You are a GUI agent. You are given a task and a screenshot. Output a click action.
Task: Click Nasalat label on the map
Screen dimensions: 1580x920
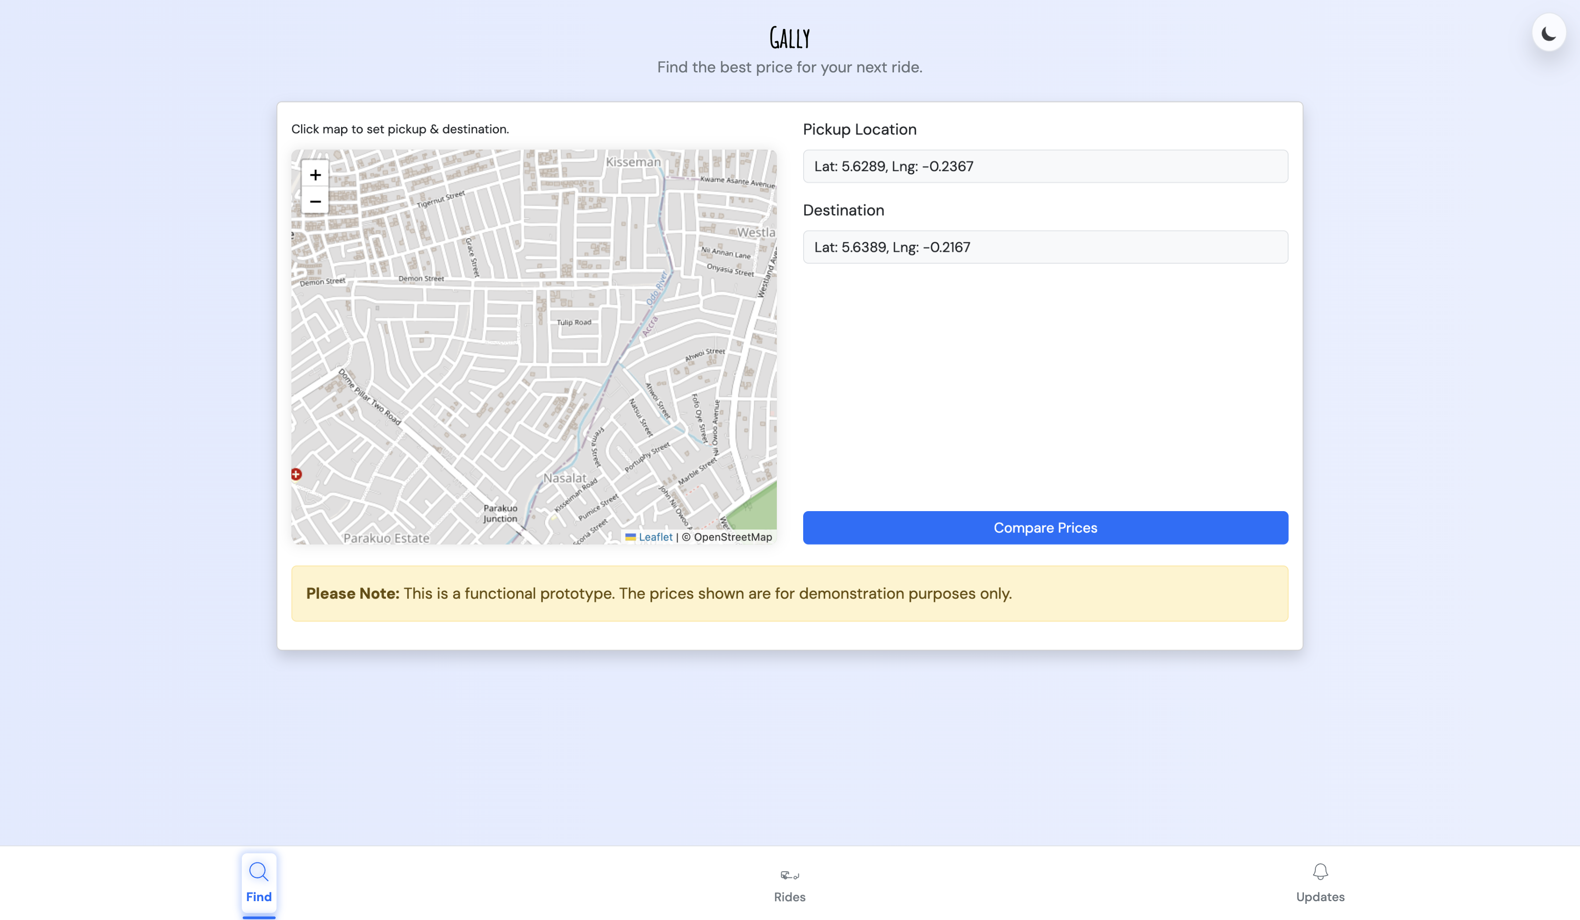564,478
